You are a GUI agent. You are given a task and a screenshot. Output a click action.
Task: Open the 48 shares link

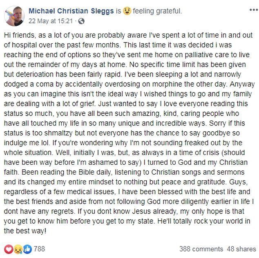pyautogui.click(x=241, y=249)
